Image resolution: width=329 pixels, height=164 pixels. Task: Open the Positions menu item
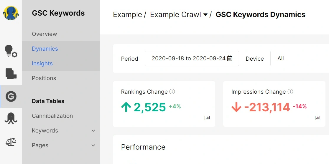coord(44,78)
